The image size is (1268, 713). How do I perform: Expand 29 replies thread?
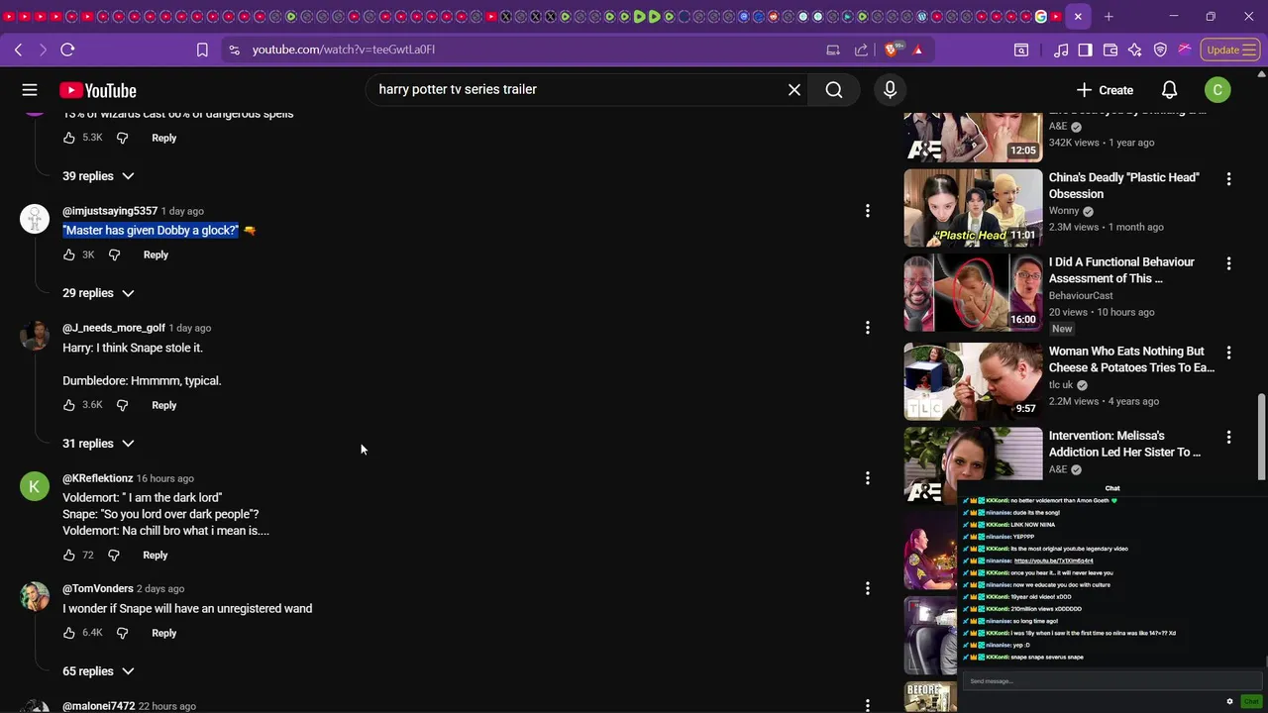pyautogui.click(x=98, y=293)
